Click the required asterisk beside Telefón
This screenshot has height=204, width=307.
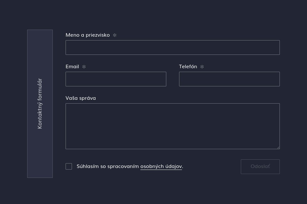pyautogui.click(x=202, y=67)
